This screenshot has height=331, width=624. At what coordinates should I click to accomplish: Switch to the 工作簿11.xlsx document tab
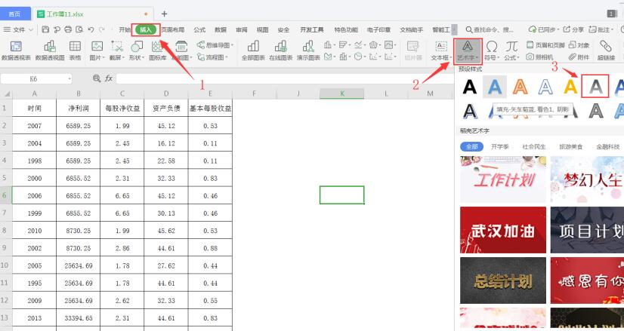[x=91, y=14]
